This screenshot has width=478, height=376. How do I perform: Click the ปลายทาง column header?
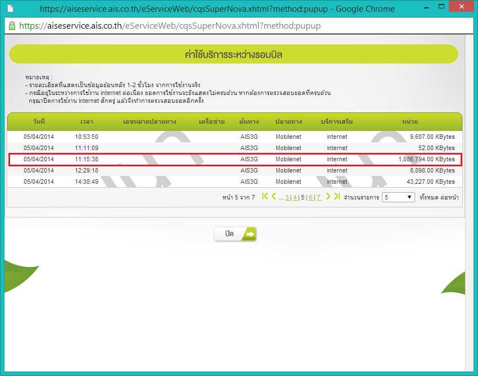288,121
